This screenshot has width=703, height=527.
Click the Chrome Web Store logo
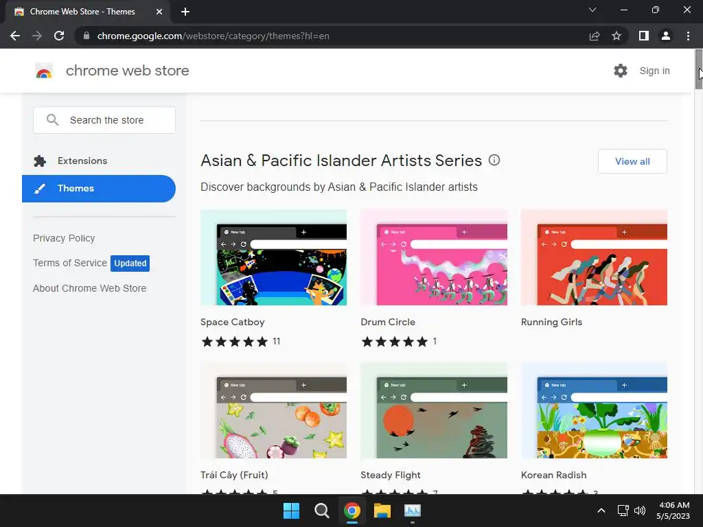click(44, 71)
